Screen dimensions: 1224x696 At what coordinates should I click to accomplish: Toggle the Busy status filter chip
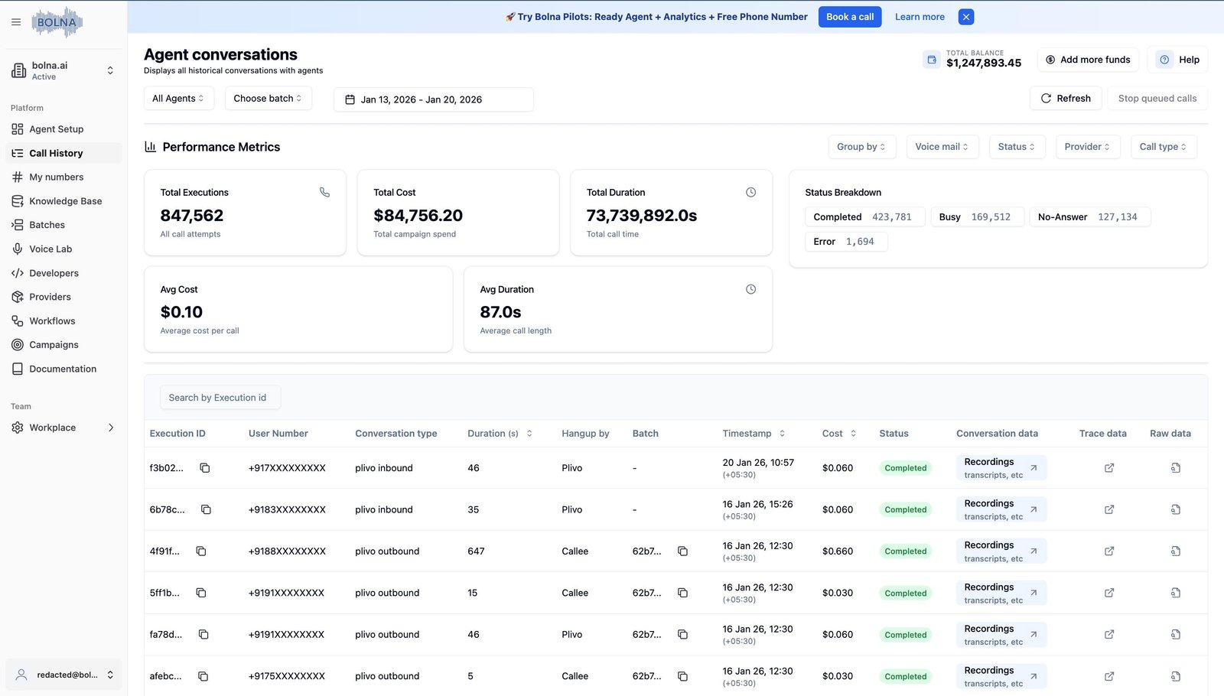point(977,216)
